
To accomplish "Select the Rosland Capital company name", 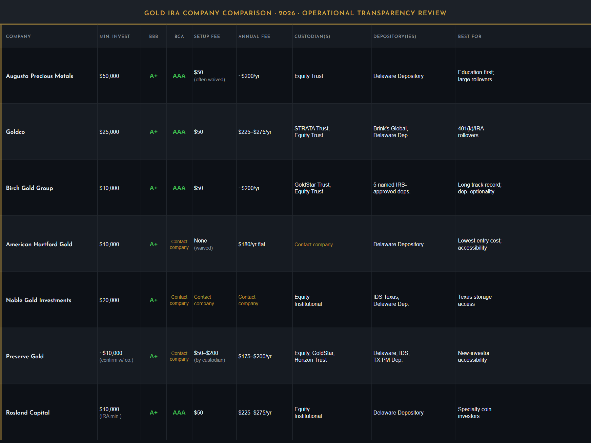I will click(28, 413).
